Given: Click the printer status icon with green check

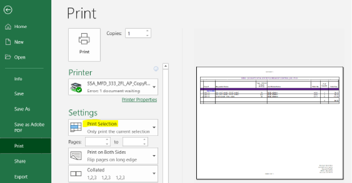Looking at the screenshot, I should click(76, 87).
